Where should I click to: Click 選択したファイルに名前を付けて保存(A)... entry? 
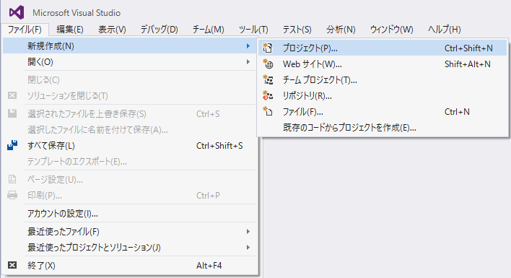pos(129,130)
